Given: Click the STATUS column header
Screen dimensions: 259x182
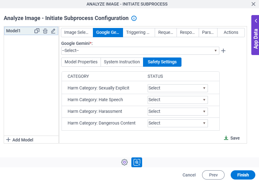Looking at the screenshot, I should [x=155, y=76].
